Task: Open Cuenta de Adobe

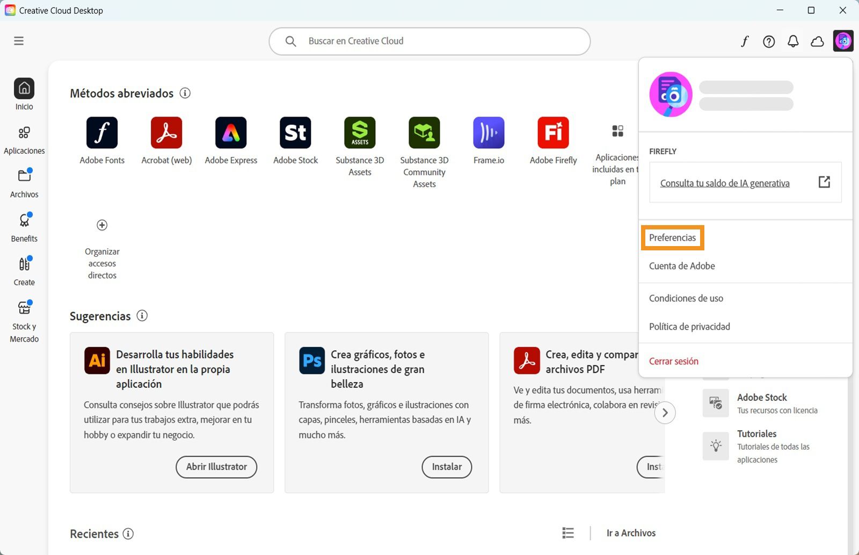Action: point(682,266)
